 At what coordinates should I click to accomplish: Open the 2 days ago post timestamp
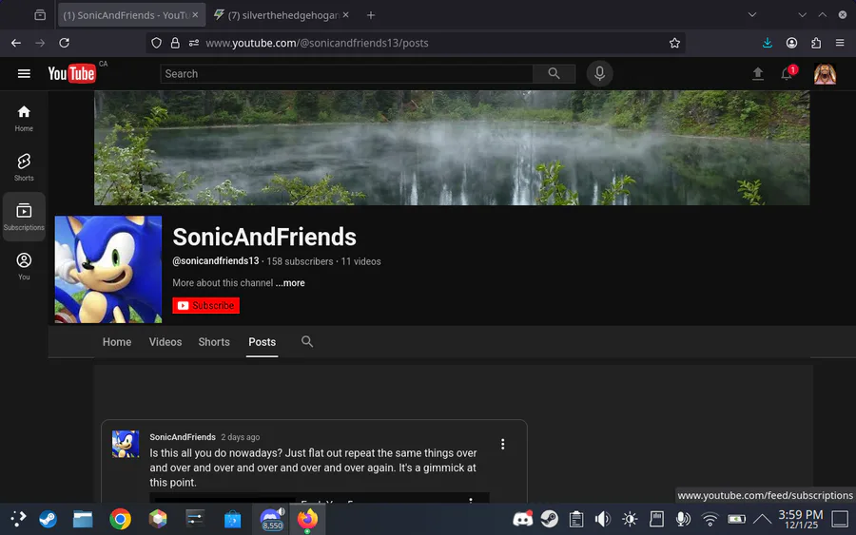(x=241, y=437)
